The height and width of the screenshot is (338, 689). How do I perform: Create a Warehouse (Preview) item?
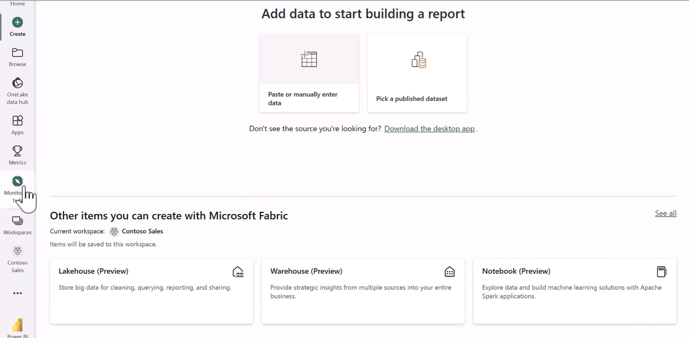363,291
